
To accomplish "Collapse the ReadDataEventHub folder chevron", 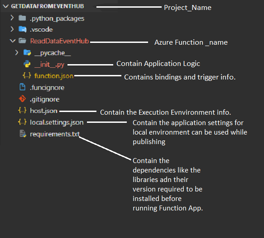I will pos(13,41).
